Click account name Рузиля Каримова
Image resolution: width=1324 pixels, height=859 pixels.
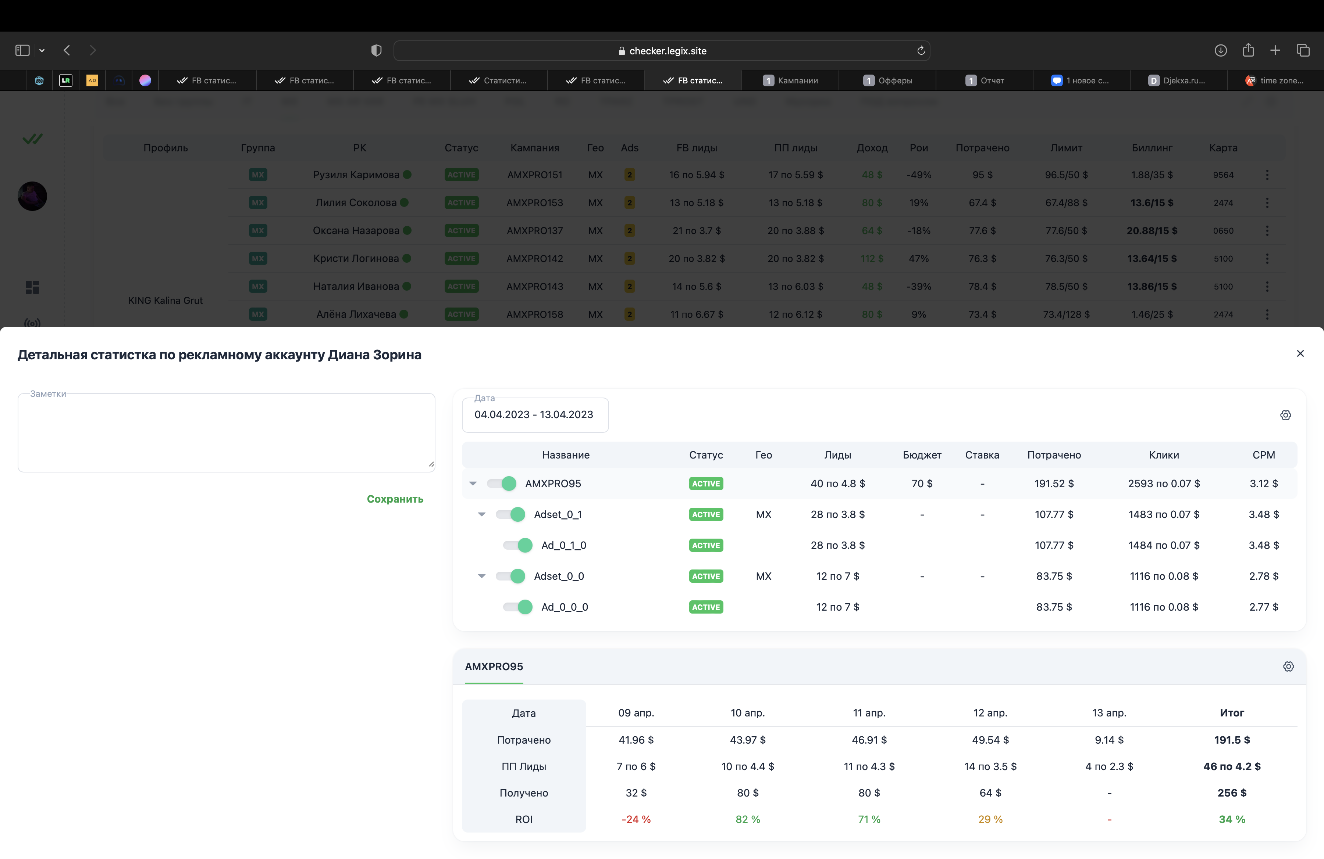click(356, 175)
